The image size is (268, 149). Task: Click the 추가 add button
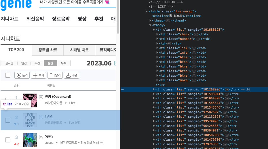[39, 75]
